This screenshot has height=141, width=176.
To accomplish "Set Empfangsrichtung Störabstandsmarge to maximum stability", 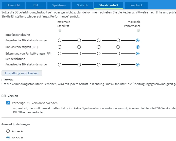I will [x=60, y=40].
